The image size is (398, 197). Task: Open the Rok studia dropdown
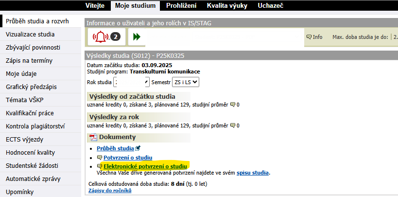tap(131, 82)
